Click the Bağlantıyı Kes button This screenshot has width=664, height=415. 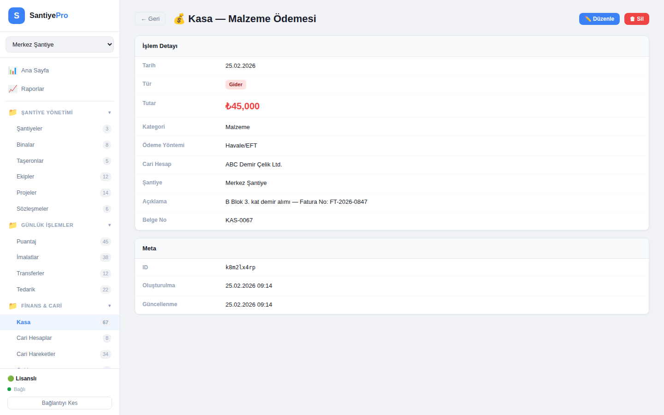pos(59,403)
